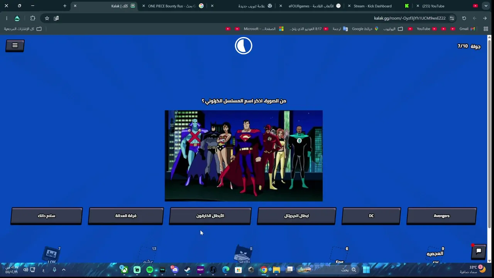Open the volume icon in system tray

point(25,270)
